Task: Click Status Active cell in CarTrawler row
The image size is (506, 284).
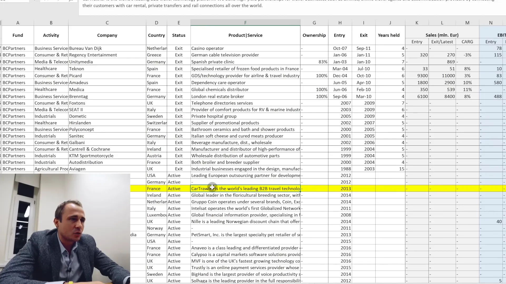Action: [x=178, y=188]
